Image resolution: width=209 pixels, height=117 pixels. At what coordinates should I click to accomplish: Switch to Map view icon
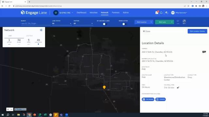point(184,22)
